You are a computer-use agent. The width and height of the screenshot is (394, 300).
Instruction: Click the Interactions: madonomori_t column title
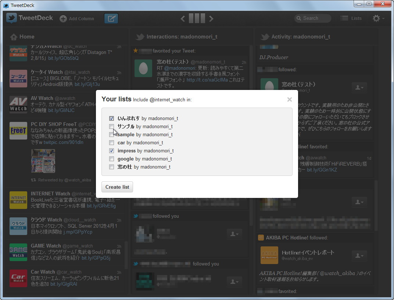pos(182,37)
